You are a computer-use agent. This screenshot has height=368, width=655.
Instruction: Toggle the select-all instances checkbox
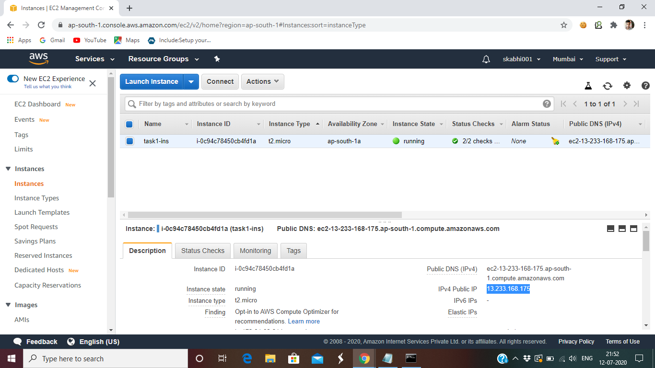click(x=129, y=124)
